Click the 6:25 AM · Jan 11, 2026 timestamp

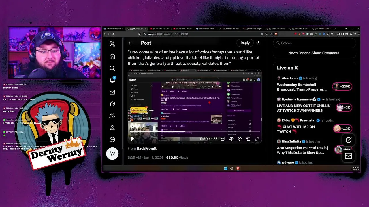point(146,158)
